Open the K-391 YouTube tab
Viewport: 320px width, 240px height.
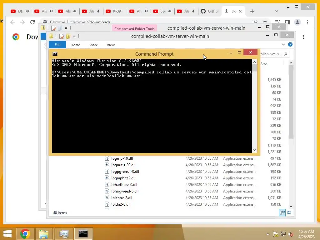coord(115,11)
